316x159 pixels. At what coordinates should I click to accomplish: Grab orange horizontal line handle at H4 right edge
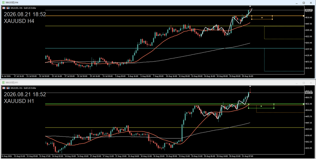tap(304, 16)
